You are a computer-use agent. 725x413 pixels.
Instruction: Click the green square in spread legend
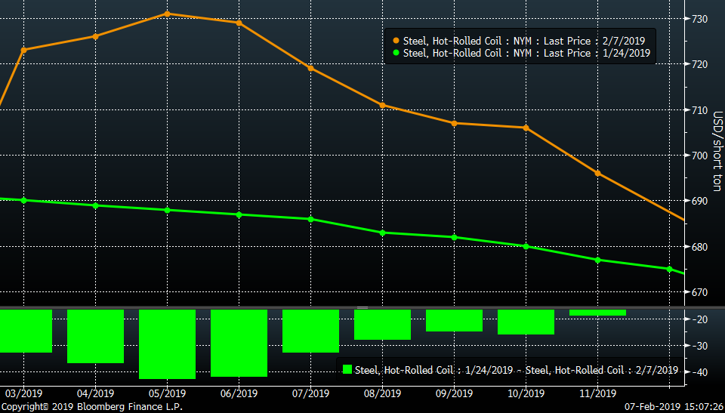[347, 370]
